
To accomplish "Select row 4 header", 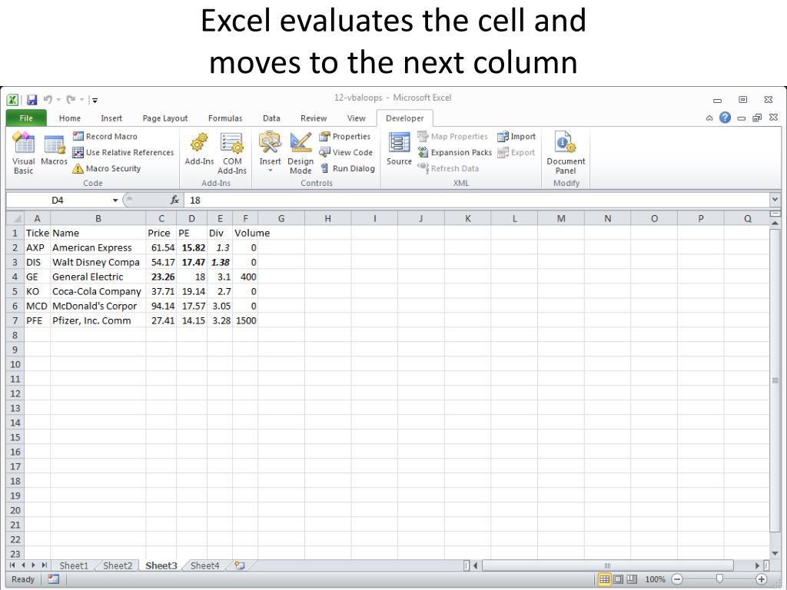I will point(15,277).
